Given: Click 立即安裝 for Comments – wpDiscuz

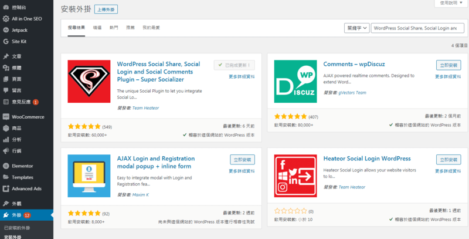Looking at the screenshot, I should (x=448, y=65).
